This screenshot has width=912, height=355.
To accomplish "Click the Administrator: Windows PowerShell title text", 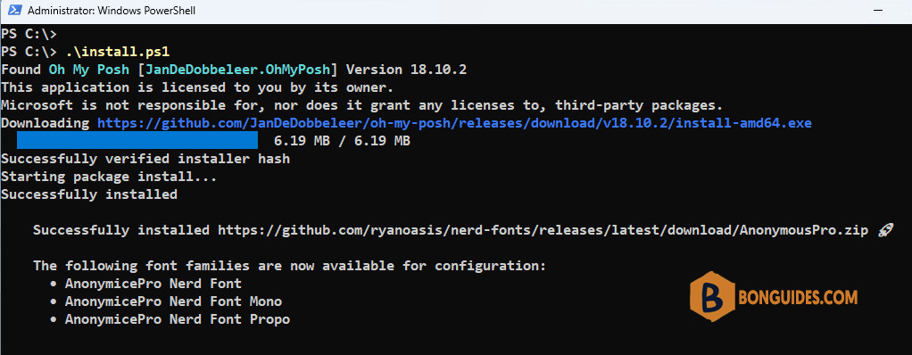I will click(x=112, y=11).
